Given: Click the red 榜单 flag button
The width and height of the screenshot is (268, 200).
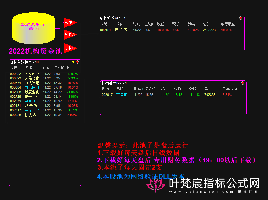Looking at the screenshot, I should [70, 23].
